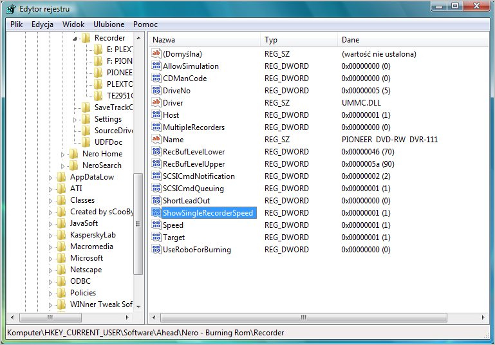Click the Microsoft folder icon

pyautogui.click(x=62, y=258)
